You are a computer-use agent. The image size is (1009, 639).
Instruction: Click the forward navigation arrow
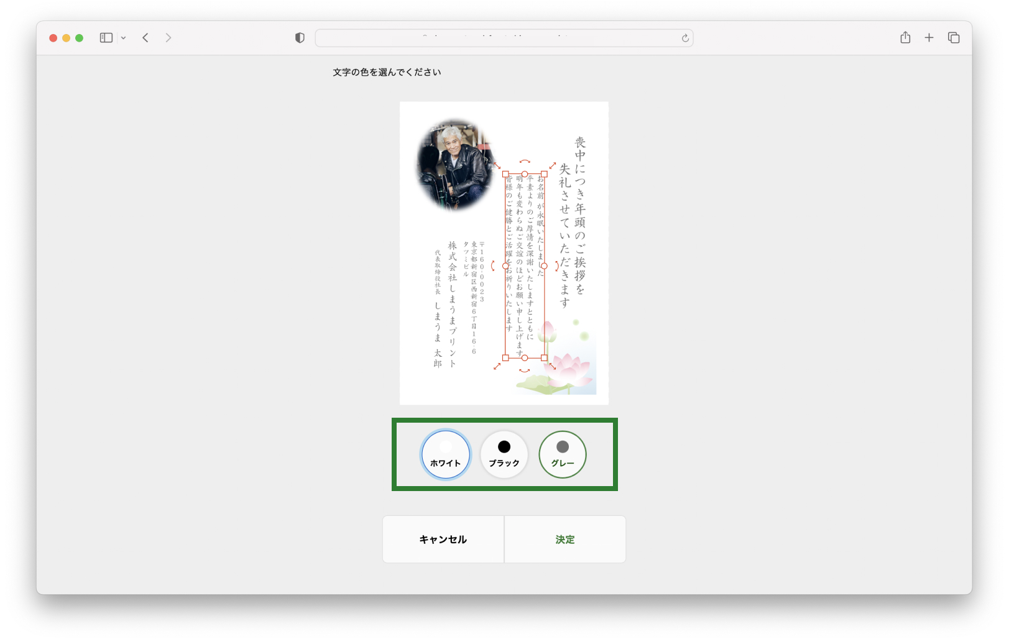click(168, 38)
